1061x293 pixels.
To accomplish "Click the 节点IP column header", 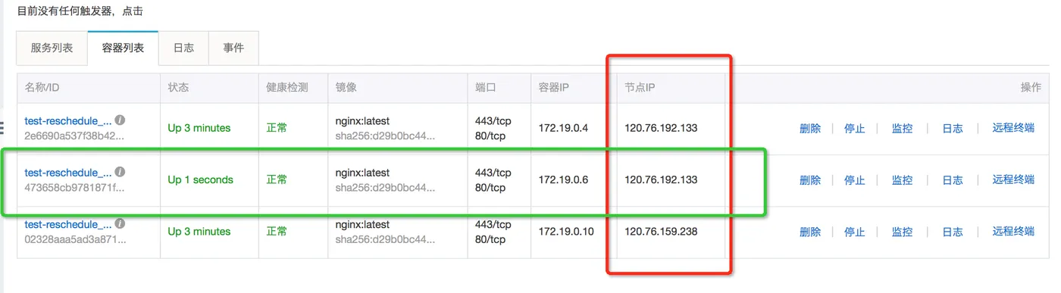I will click(x=640, y=88).
